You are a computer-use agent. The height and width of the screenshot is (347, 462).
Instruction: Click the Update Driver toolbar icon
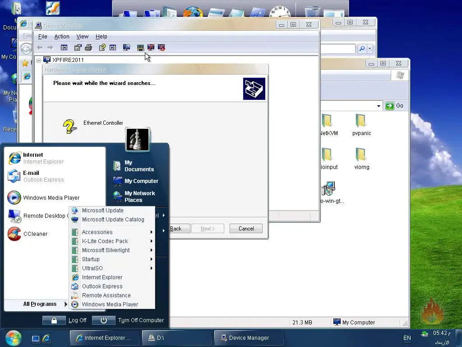click(x=141, y=47)
